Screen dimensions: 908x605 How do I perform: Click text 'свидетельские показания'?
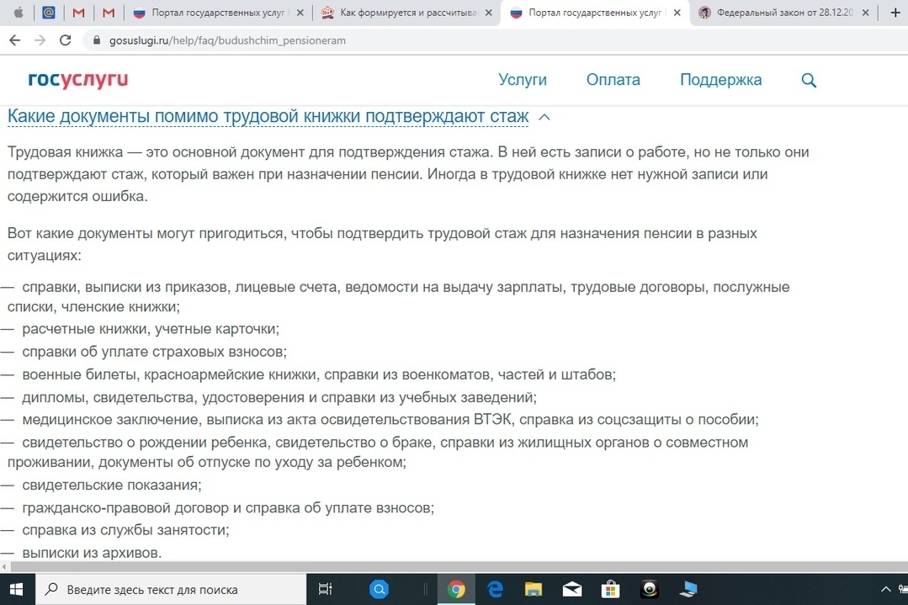click(110, 486)
